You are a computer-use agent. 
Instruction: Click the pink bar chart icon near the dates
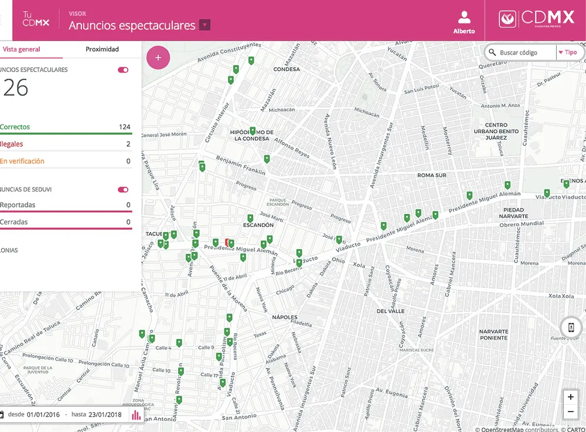[135, 414]
